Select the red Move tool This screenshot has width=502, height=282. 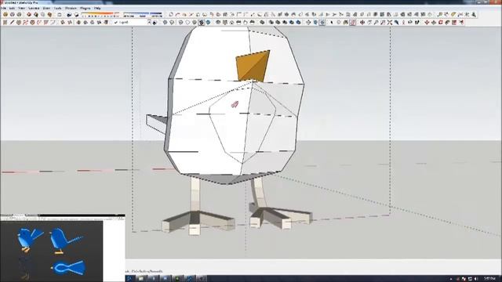427,23
